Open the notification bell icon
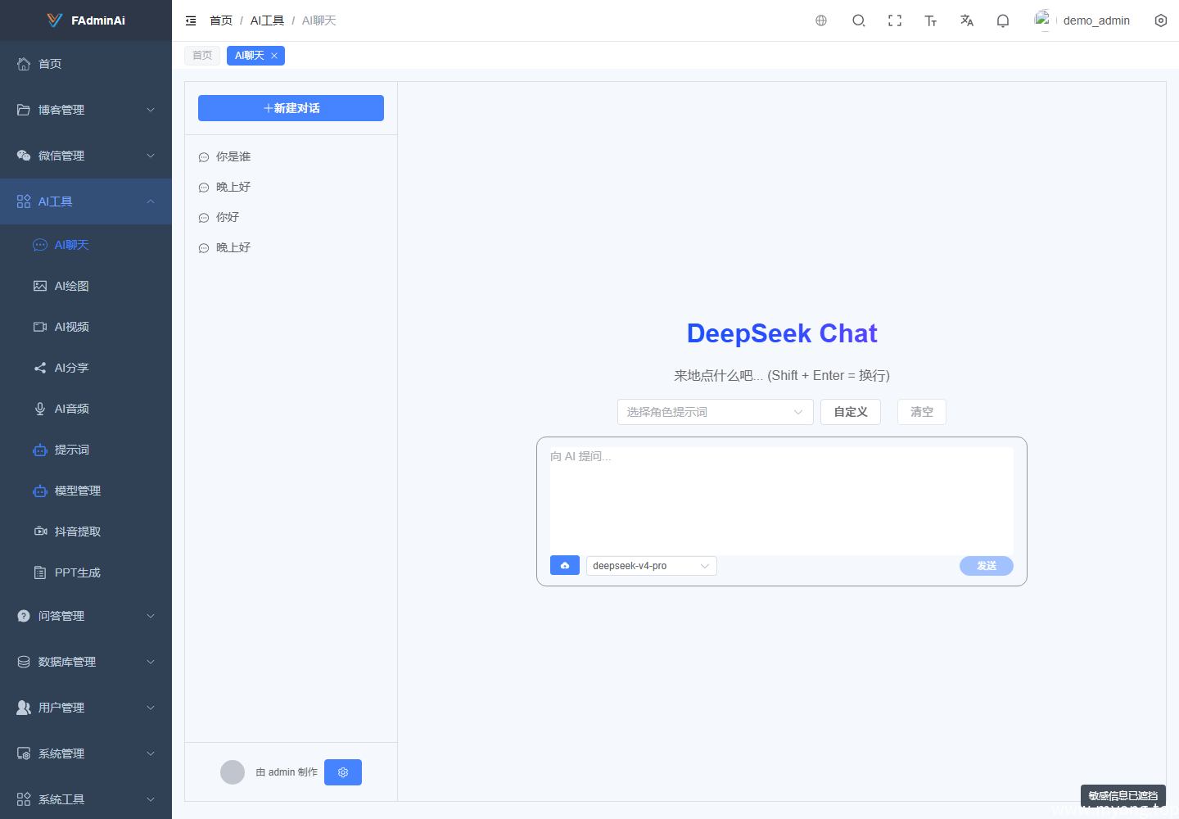This screenshot has height=819, width=1179. (x=1003, y=20)
